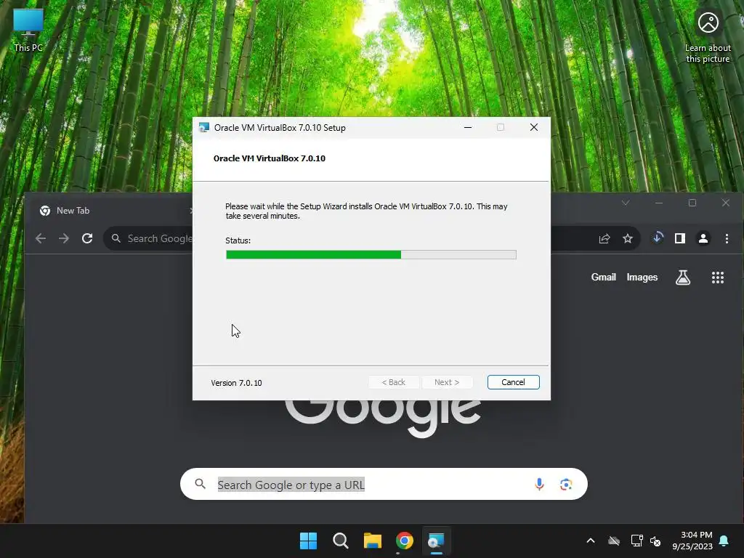Toggle Chrome side panel
Screen dimensions: 744x558
click(680, 238)
